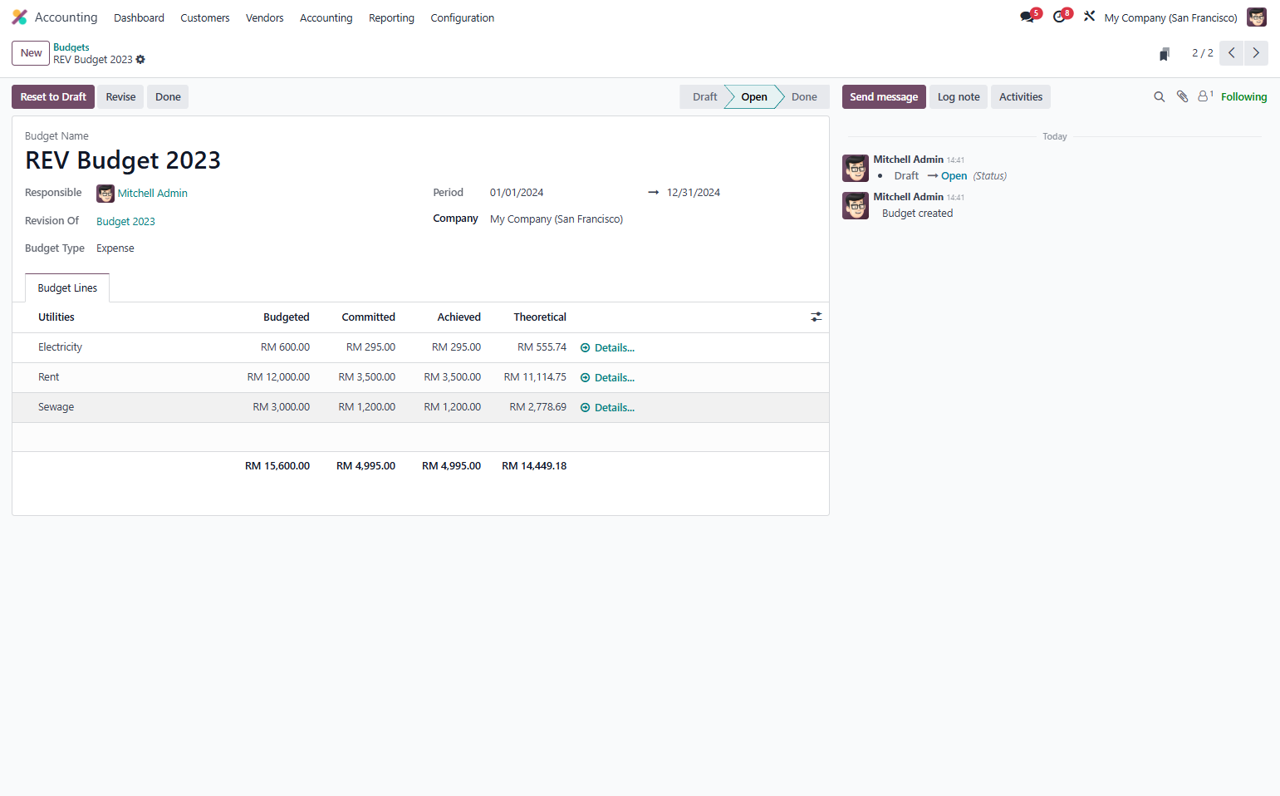This screenshot has width=1280, height=796.
Task: Click the bookmark icon near pager
Action: (x=1164, y=53)
